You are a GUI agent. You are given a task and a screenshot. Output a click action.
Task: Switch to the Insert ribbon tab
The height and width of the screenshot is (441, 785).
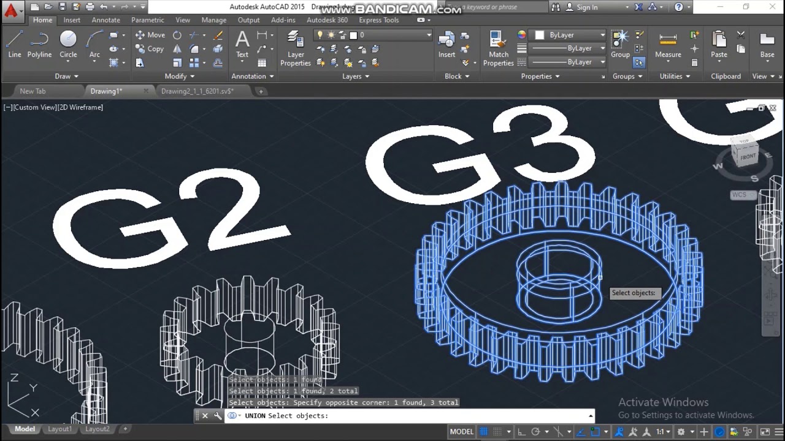[72, 20]
